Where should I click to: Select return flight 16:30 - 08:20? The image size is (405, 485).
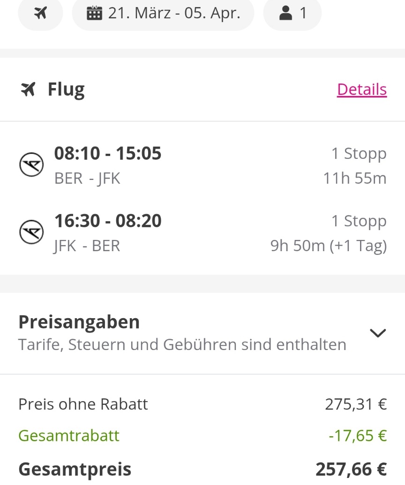pos(202,233)
